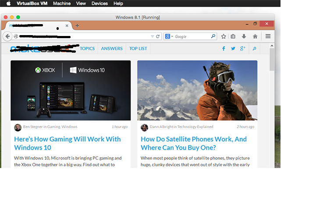Open the TOPICS navigation link
Screen dimensions: 327x197
(87, 49)
